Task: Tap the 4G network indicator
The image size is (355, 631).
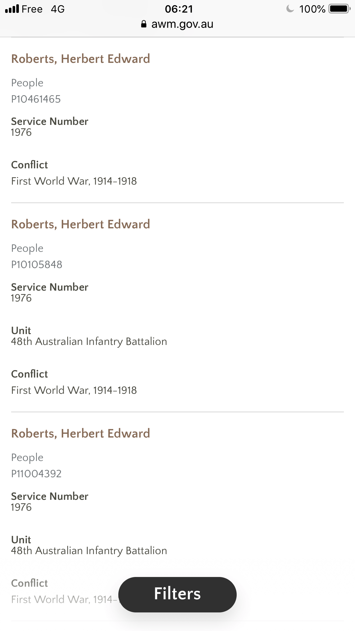Action: coord(58,9)
